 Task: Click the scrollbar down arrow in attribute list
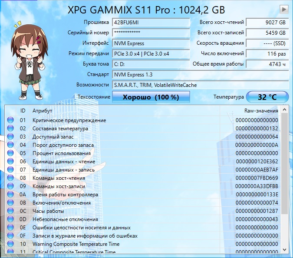pos(284,250)
